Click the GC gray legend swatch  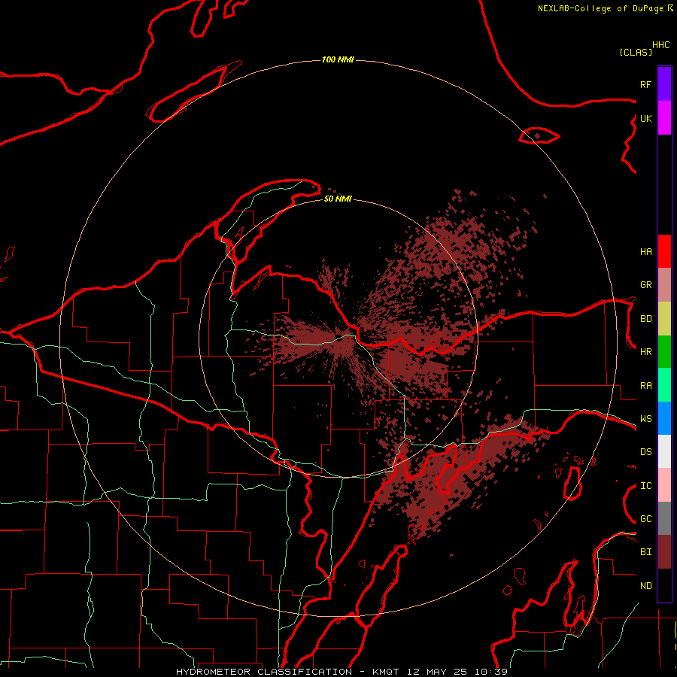[x=664, y=518]
